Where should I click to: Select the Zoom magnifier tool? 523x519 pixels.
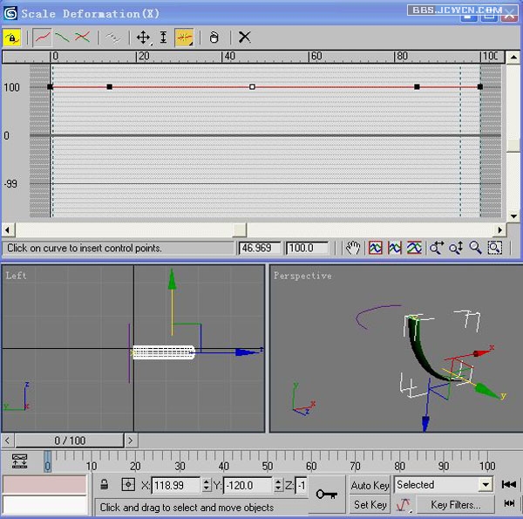475,248
